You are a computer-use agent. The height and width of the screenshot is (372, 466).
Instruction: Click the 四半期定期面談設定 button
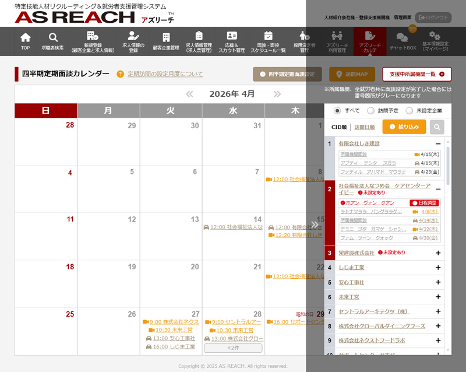287,74
